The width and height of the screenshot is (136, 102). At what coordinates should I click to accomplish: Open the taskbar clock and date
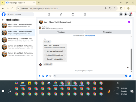click(x=124, y=91)
